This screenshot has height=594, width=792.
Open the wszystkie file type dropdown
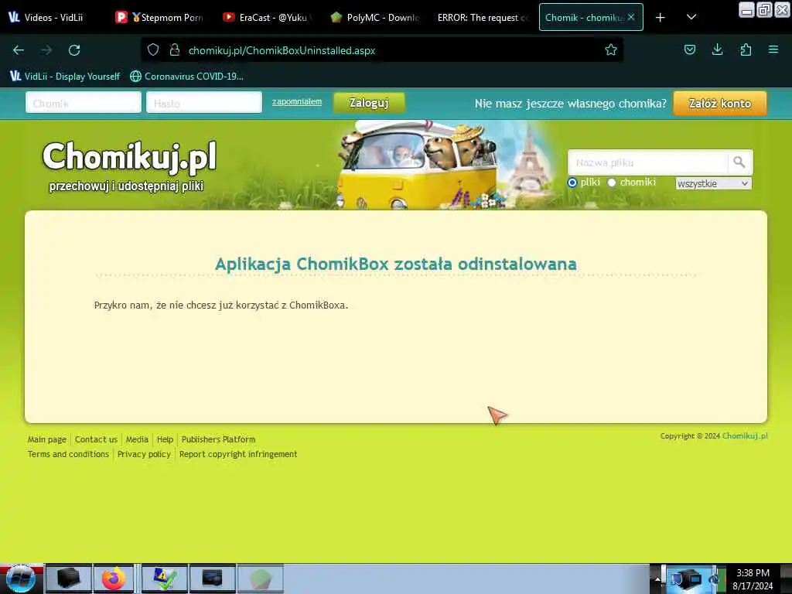pos(713,183)
